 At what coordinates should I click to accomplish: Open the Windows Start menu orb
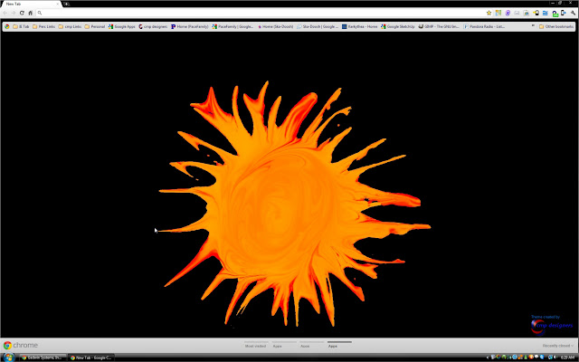(x=8, y=357)
